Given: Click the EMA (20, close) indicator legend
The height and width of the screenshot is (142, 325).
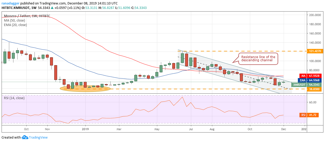Looking at the screenshot, I should 15,25.
